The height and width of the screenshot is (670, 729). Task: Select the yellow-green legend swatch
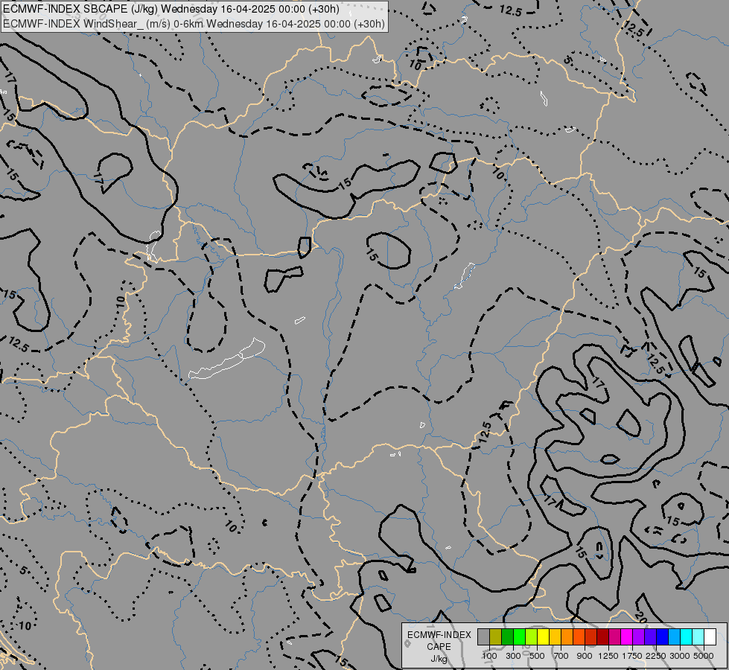click(x=531, y=636)
